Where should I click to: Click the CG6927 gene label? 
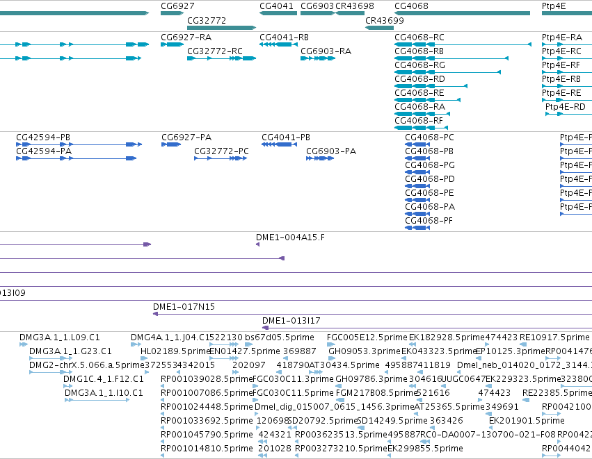[177, 6]
